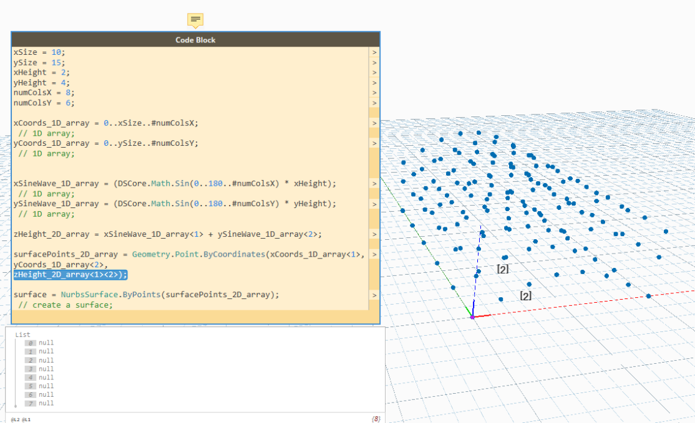The width and height of the screenshot is (695, 423).
Task: Click the xHeight line output port
Action: click(x=374, y=72)
